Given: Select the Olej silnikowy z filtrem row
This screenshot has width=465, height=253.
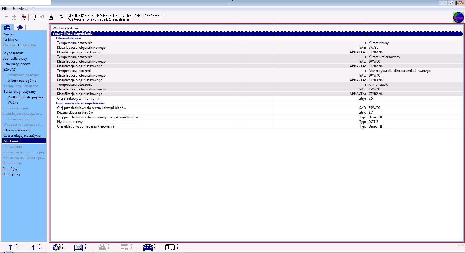Looking at the screenshot, I should click(x=78, y=99).
